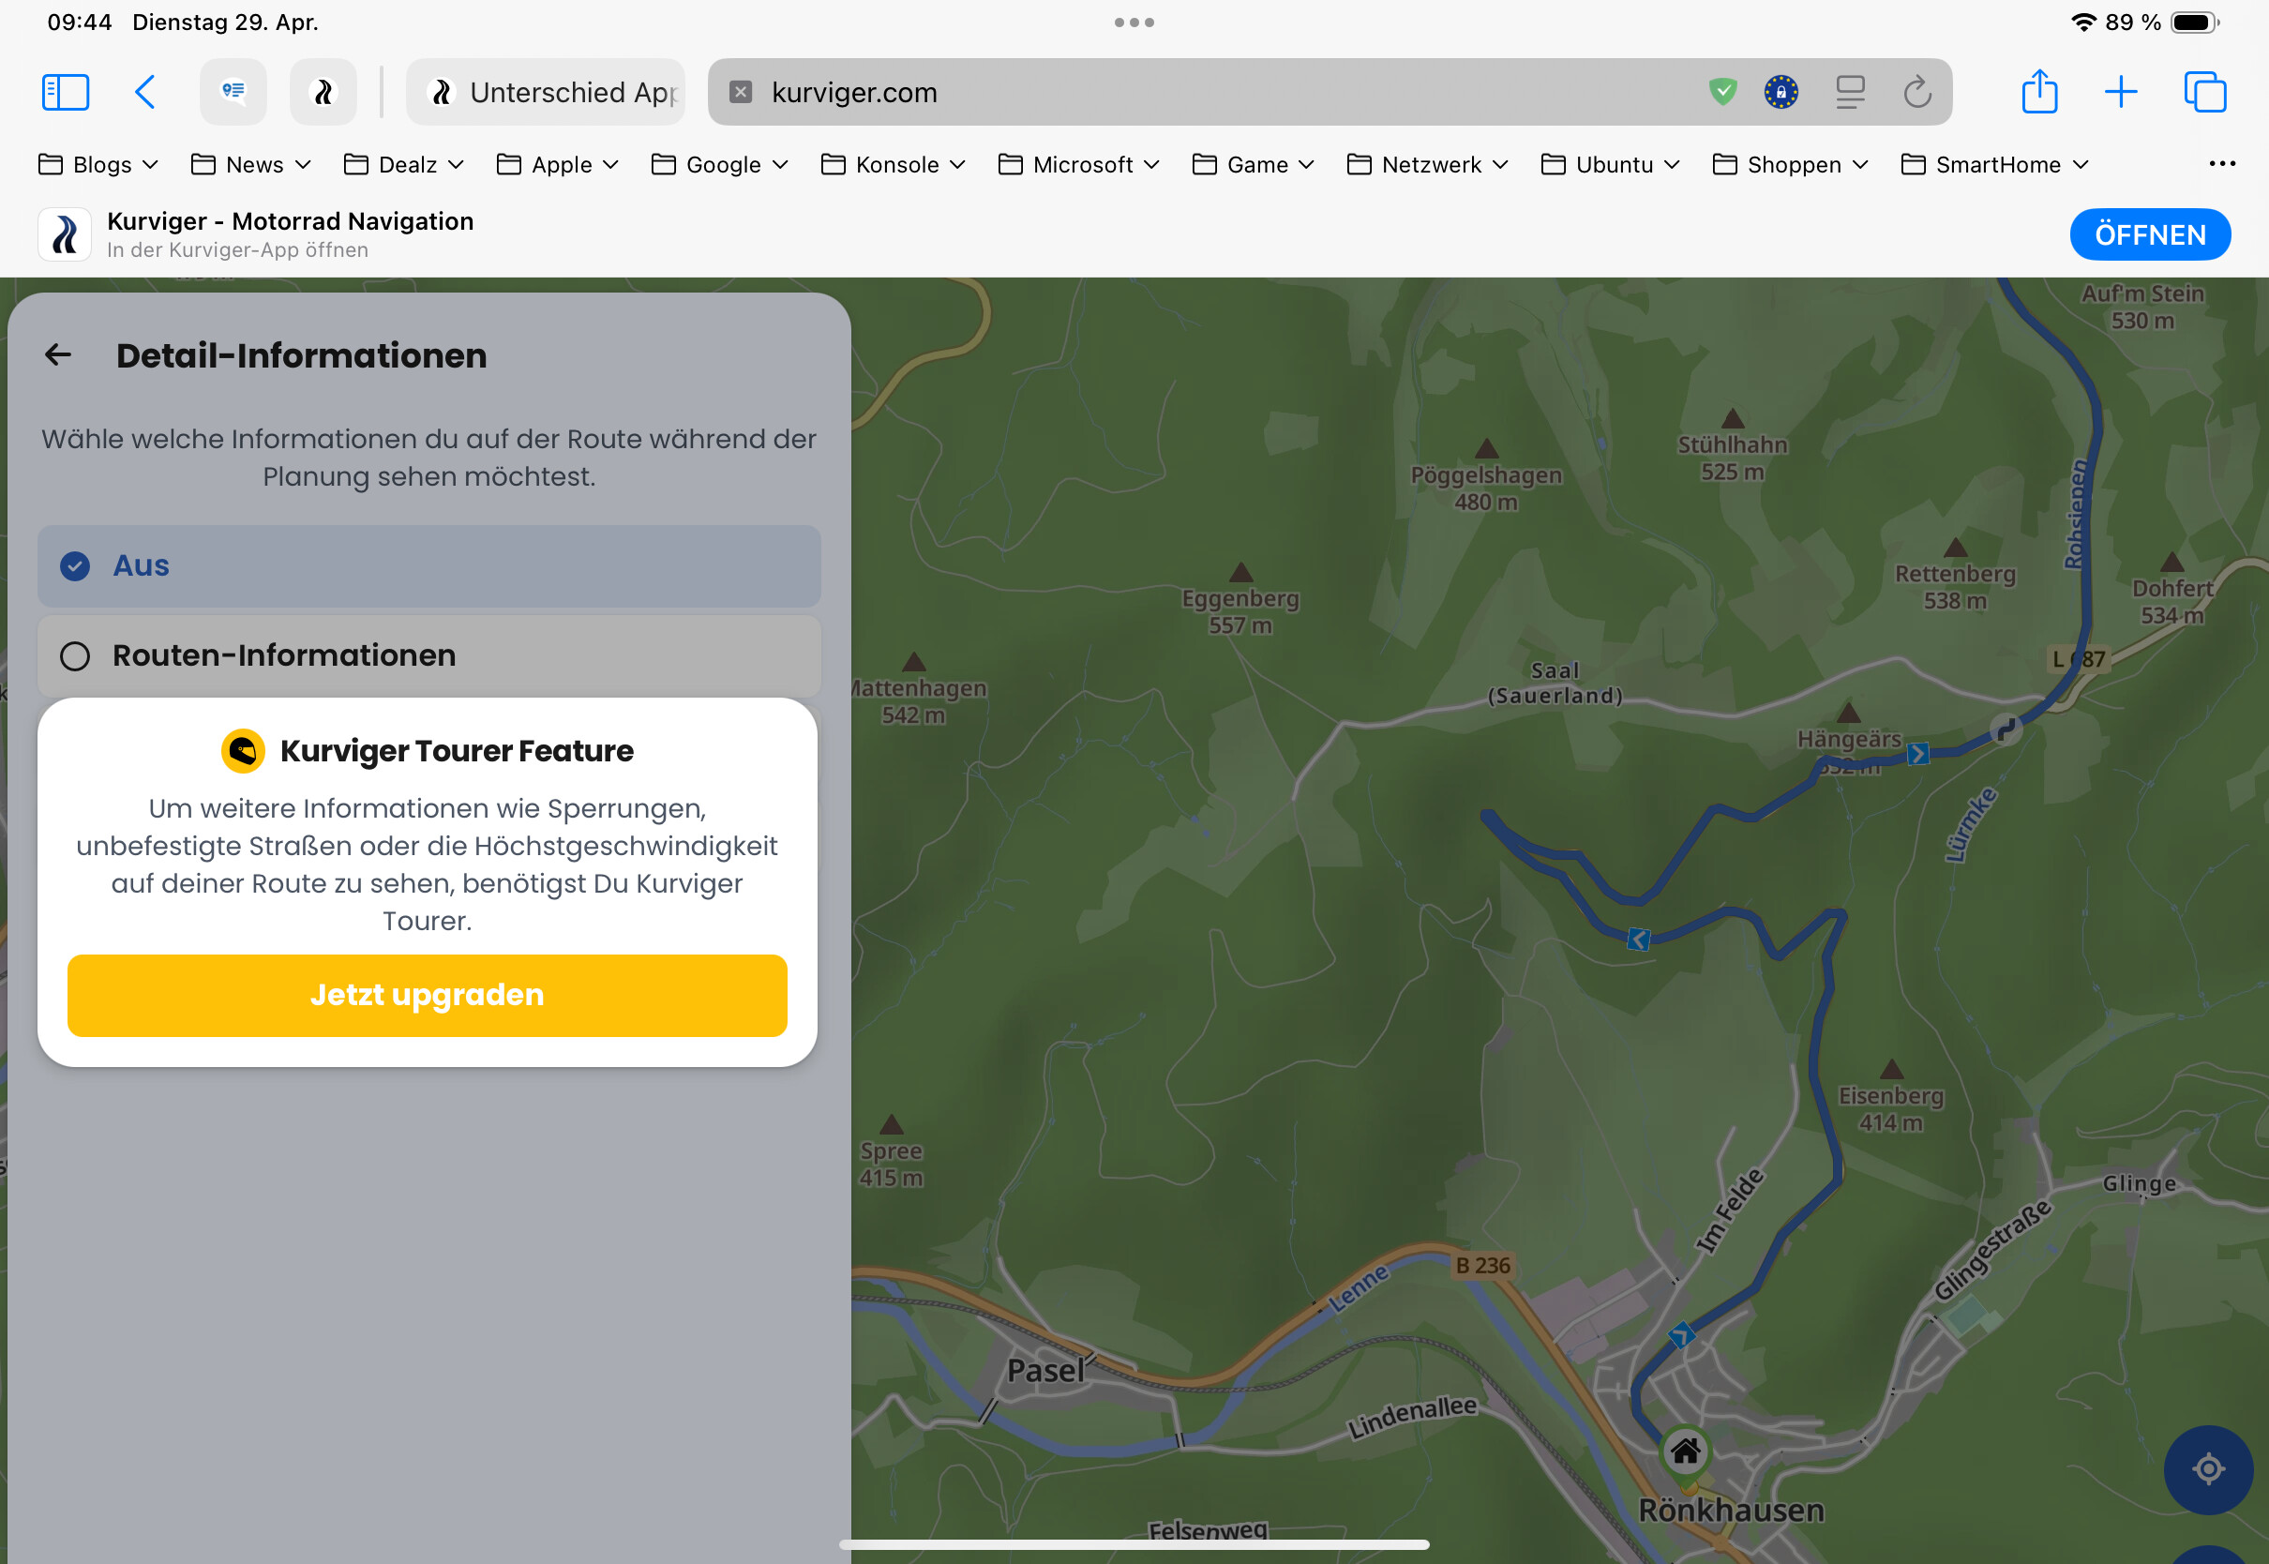Click the 'Lindenallee' street label
The image size is (2269, 1564).
pyautogui.click(x=1412, y=1417)
